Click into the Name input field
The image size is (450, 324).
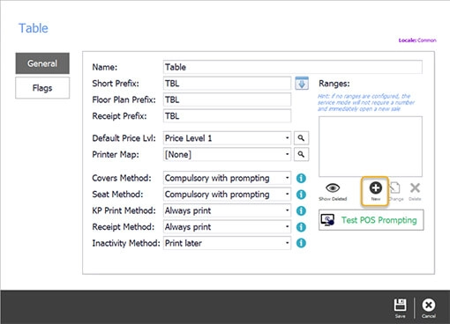293,67
